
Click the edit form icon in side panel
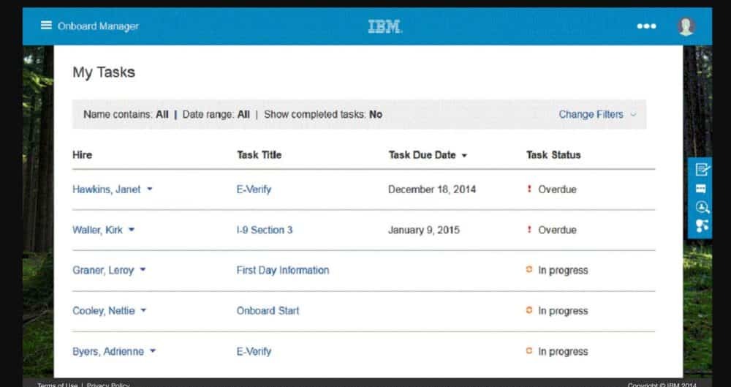pos(702,170)
